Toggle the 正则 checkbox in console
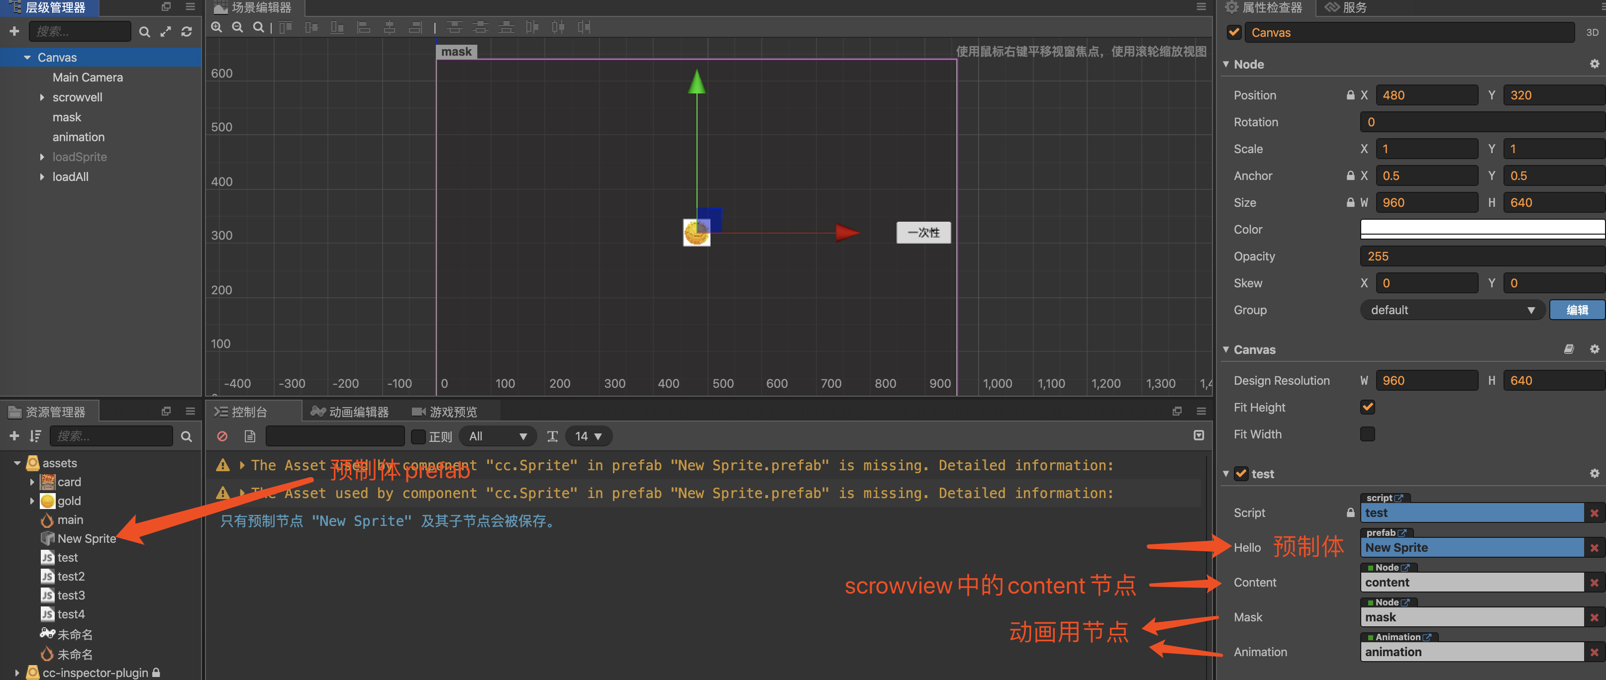1606x680 pixels. coord(418,436)
